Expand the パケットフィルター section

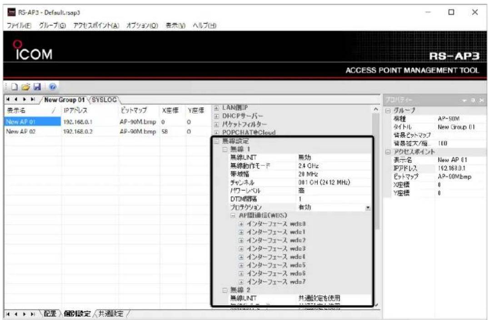[216, 125]
